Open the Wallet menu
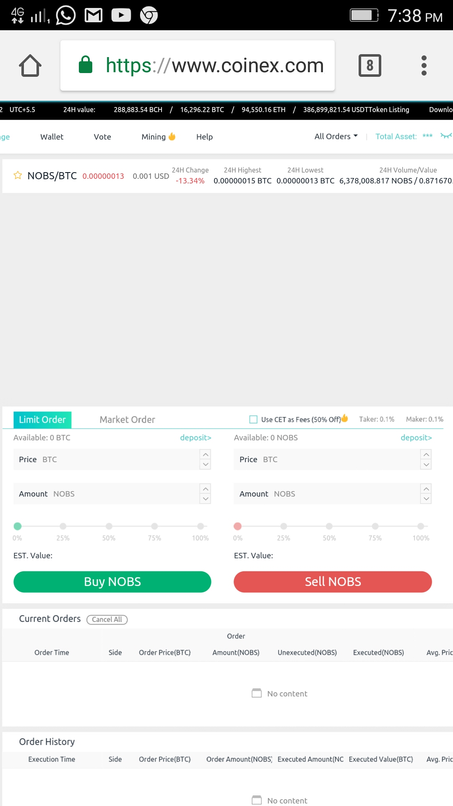The image size is (453, 806). pos(52,137)
